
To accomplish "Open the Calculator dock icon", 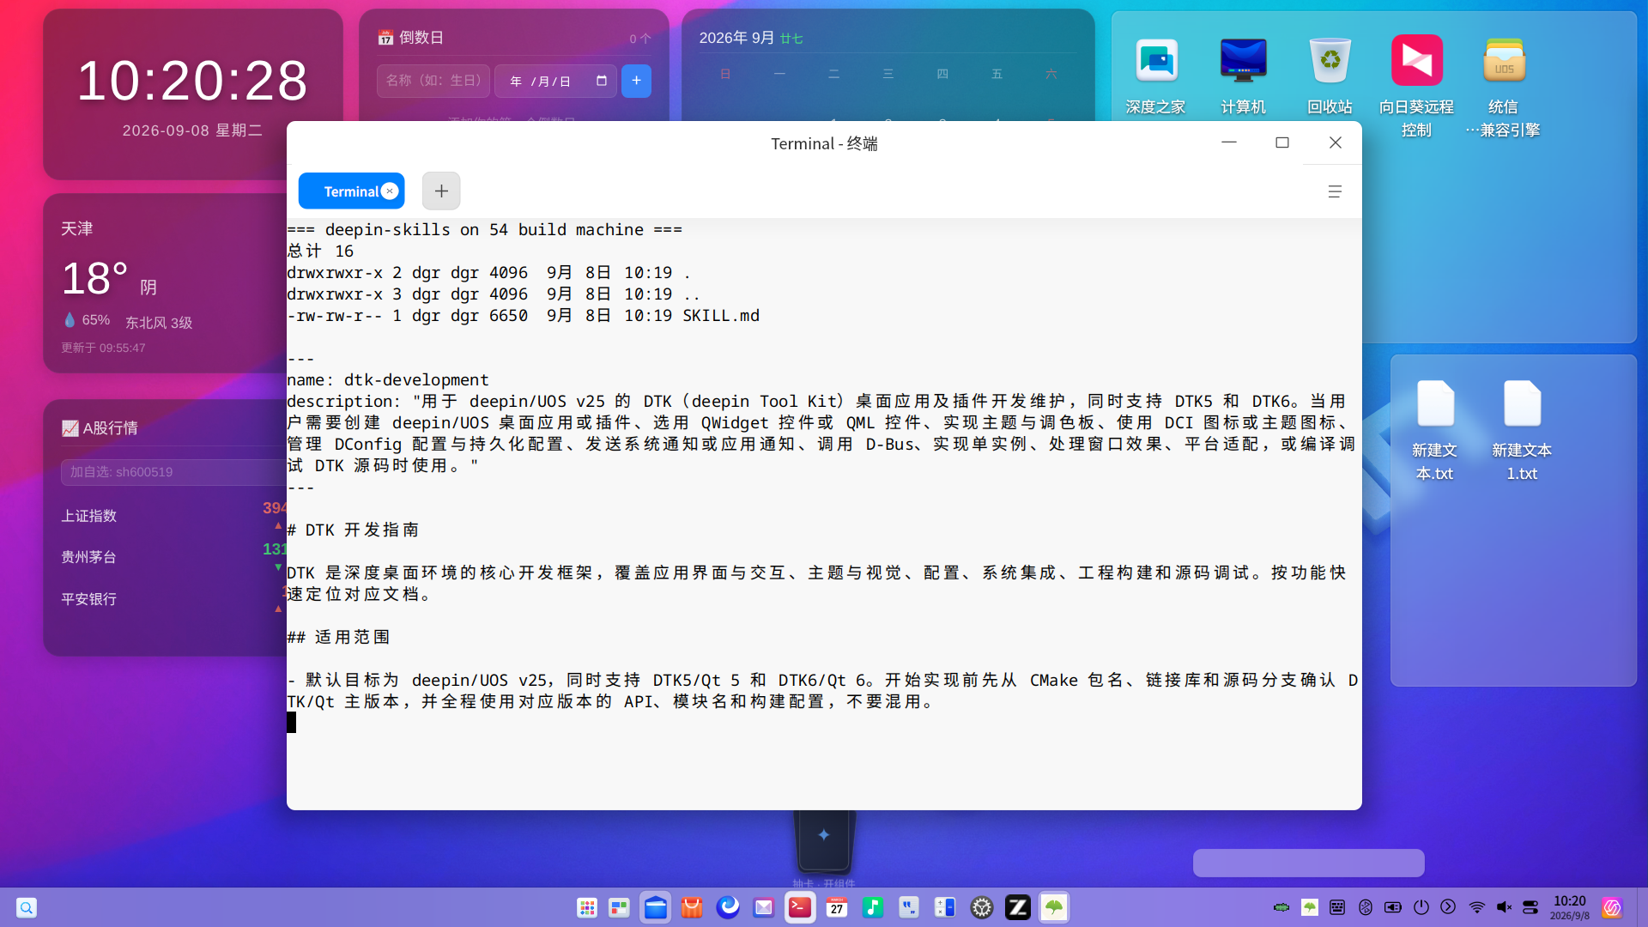I will (945, 907).
